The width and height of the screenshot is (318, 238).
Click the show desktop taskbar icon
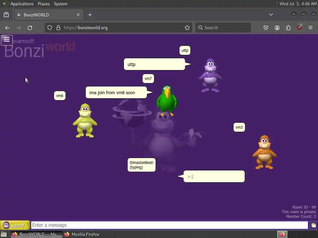pos(4,234)
